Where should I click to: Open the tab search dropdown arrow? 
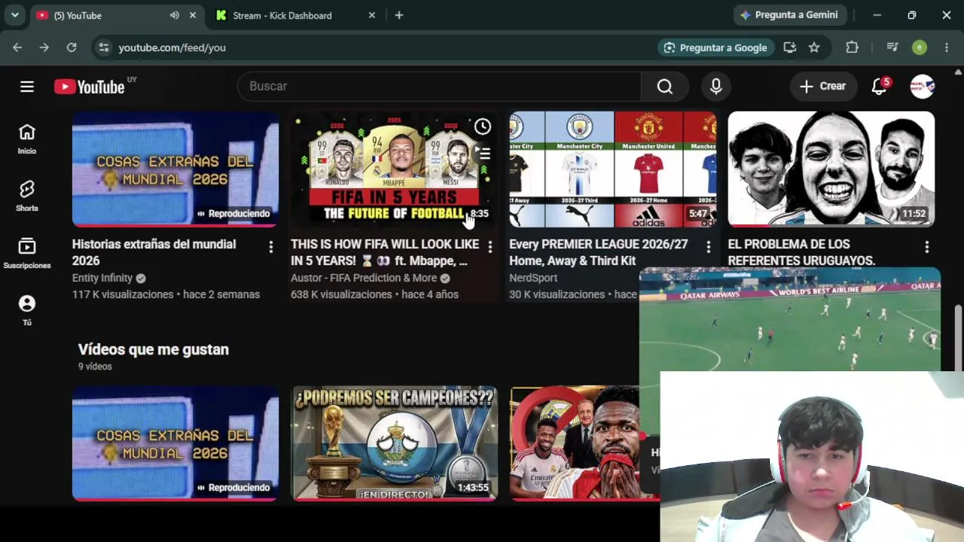pyautogui.click(x=14, y=15)
